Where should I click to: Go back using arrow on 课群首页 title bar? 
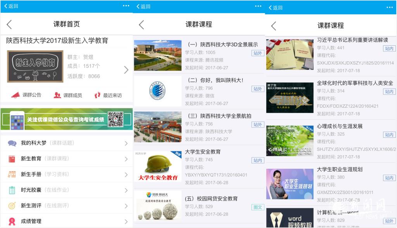pos(9,25)
